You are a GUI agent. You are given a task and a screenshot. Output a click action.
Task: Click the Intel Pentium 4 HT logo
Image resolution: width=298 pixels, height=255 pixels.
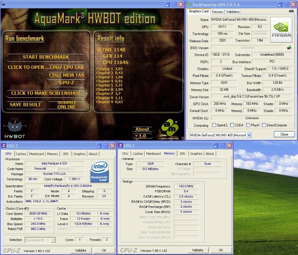[x=99, y=172]
